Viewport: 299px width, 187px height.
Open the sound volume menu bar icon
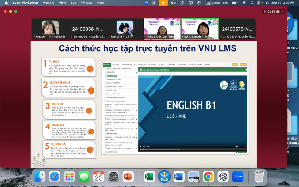click(173, 3)
